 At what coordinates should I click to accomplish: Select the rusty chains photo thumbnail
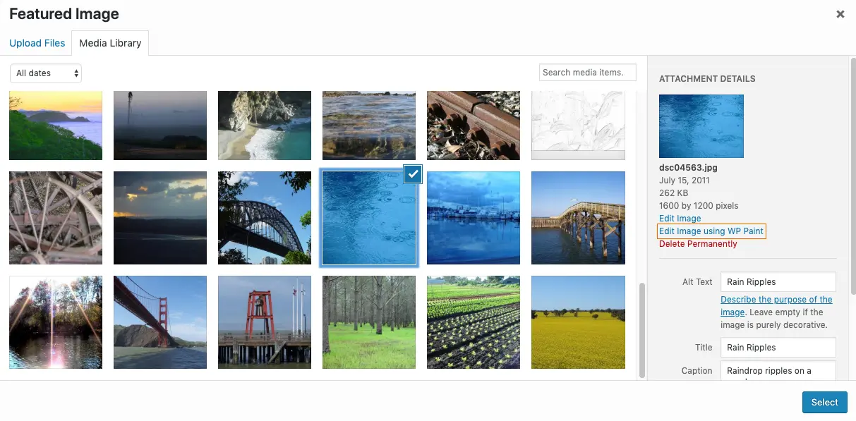(x=473, y=125)
